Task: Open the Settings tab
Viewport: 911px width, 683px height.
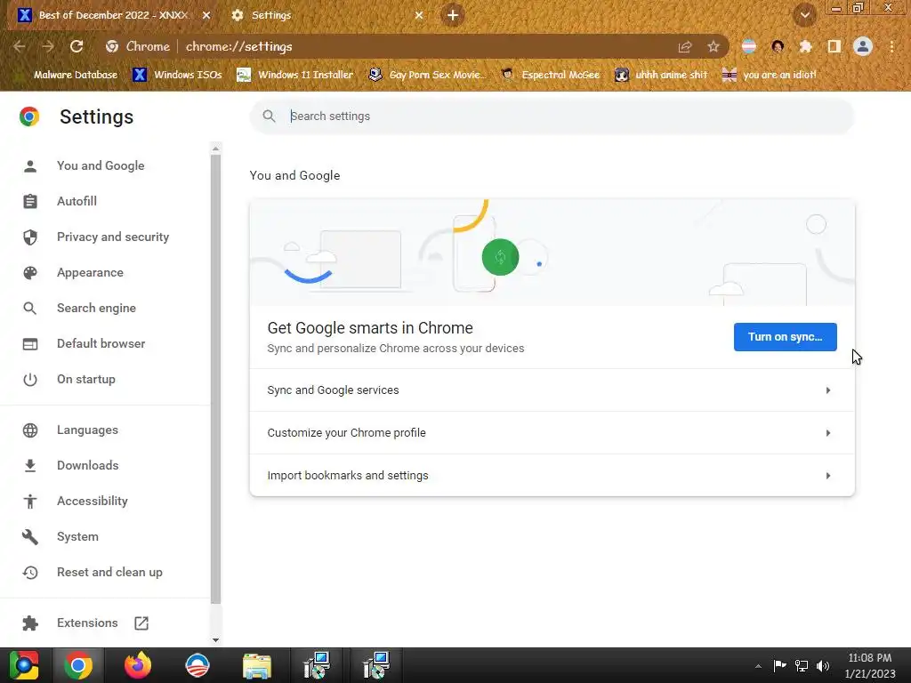Action: pos(327,15)
